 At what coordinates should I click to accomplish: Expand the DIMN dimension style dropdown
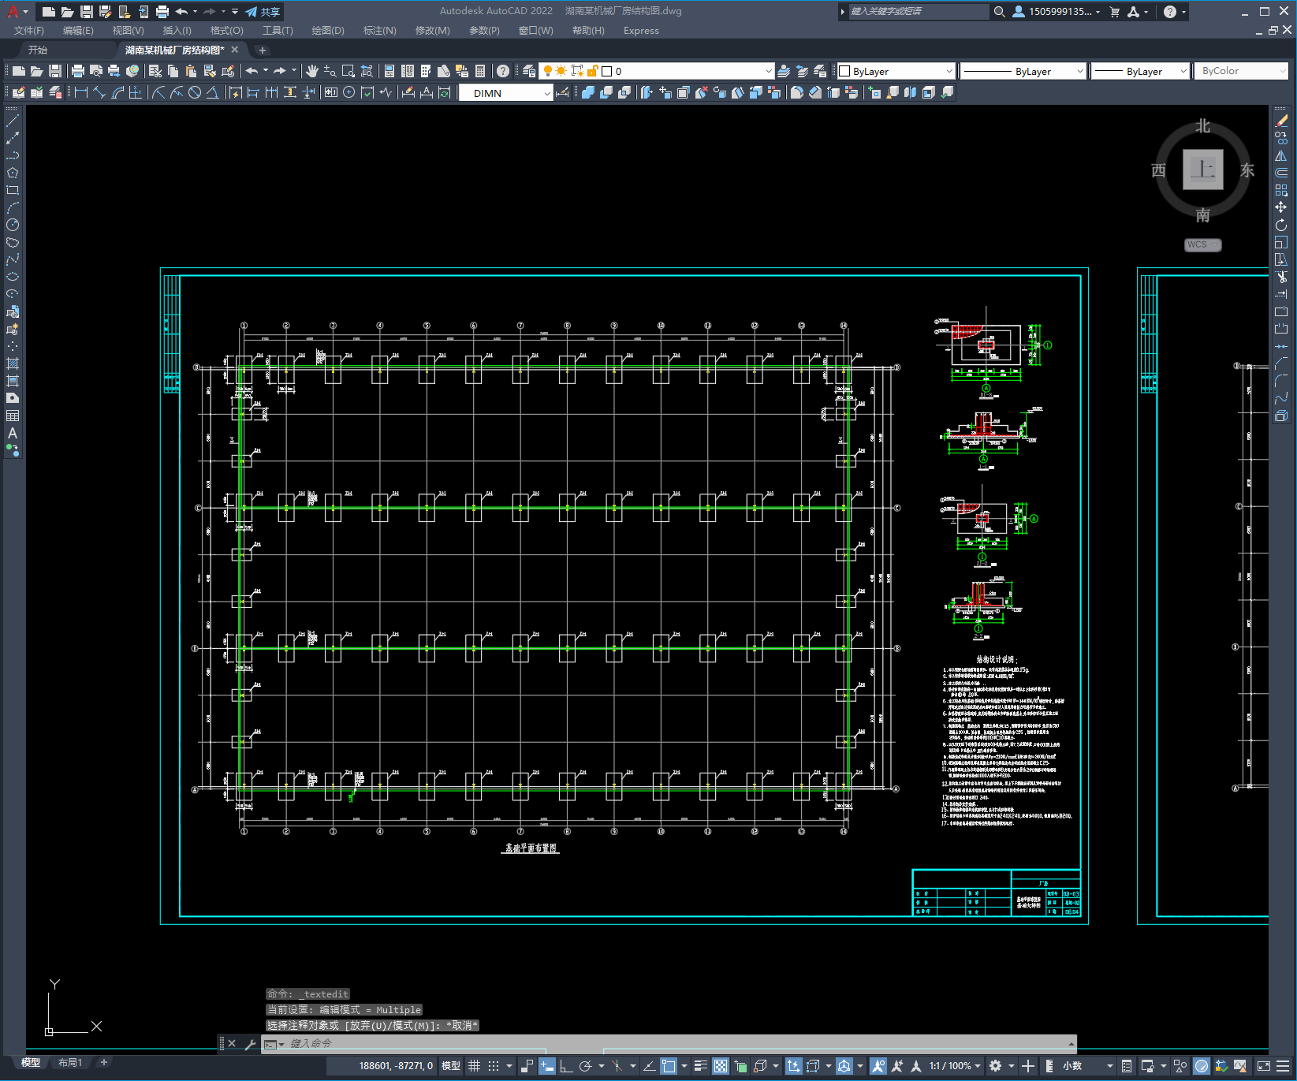click(546, 93)
